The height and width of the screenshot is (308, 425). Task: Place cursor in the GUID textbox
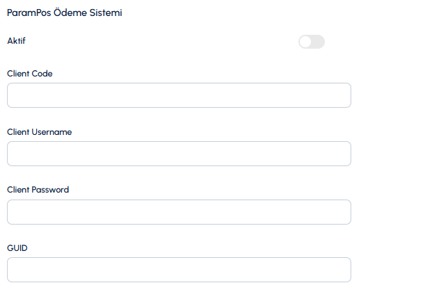tap(179, 270)
